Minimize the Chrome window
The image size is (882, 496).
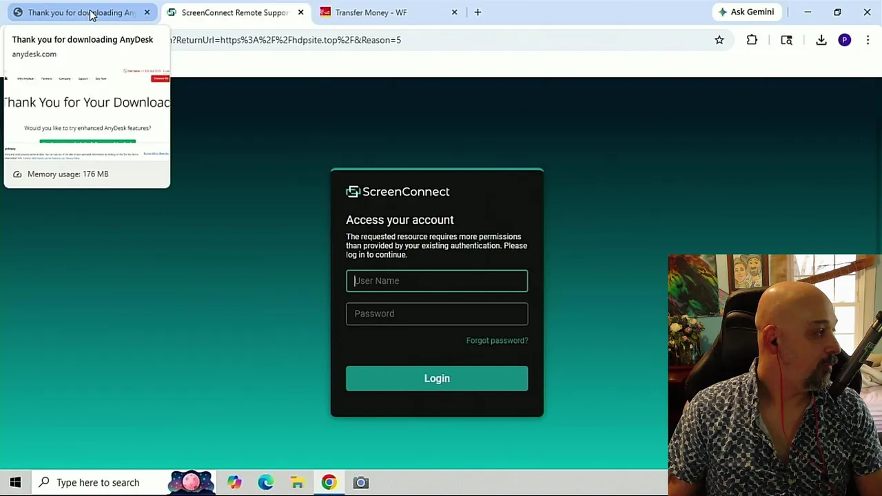(808, 12)
